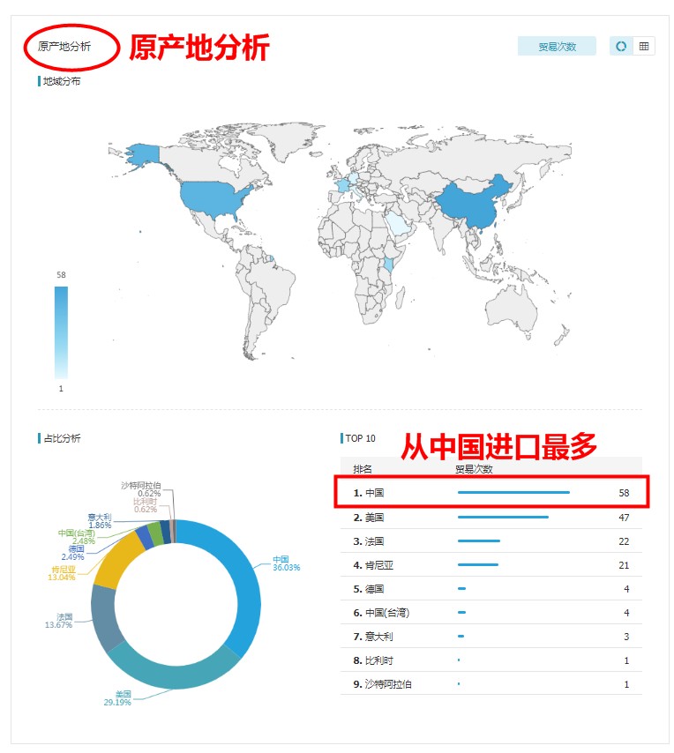Click the 意大利 1.86% chart label
Viewport: 674px width, 753px height.
tap(100, 521)
